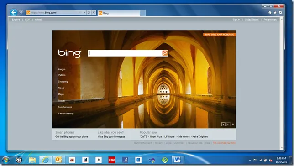The image size is (294, 166).
Task: Open the Explore link in the page header
Action: pyautogui.click(x=16, y=20)
